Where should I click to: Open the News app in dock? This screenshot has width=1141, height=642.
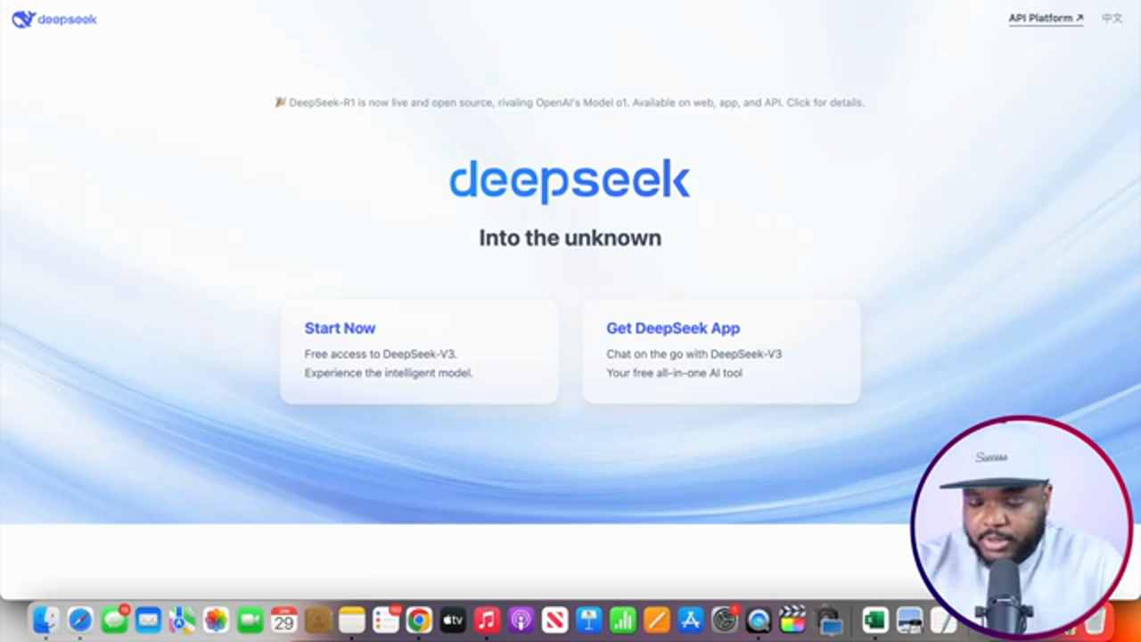point(554,620)
